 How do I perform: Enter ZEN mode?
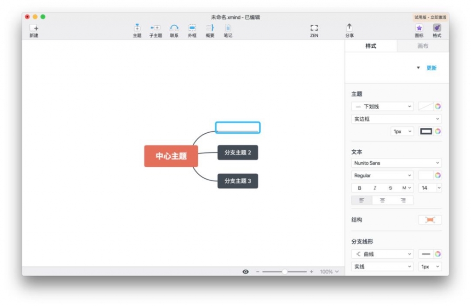click(314, 28)
